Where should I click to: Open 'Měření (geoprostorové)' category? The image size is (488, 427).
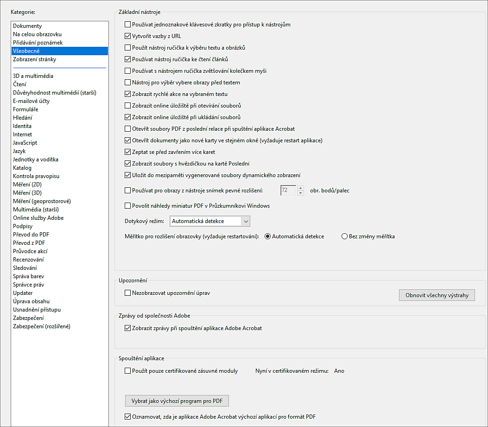[60, 201]
